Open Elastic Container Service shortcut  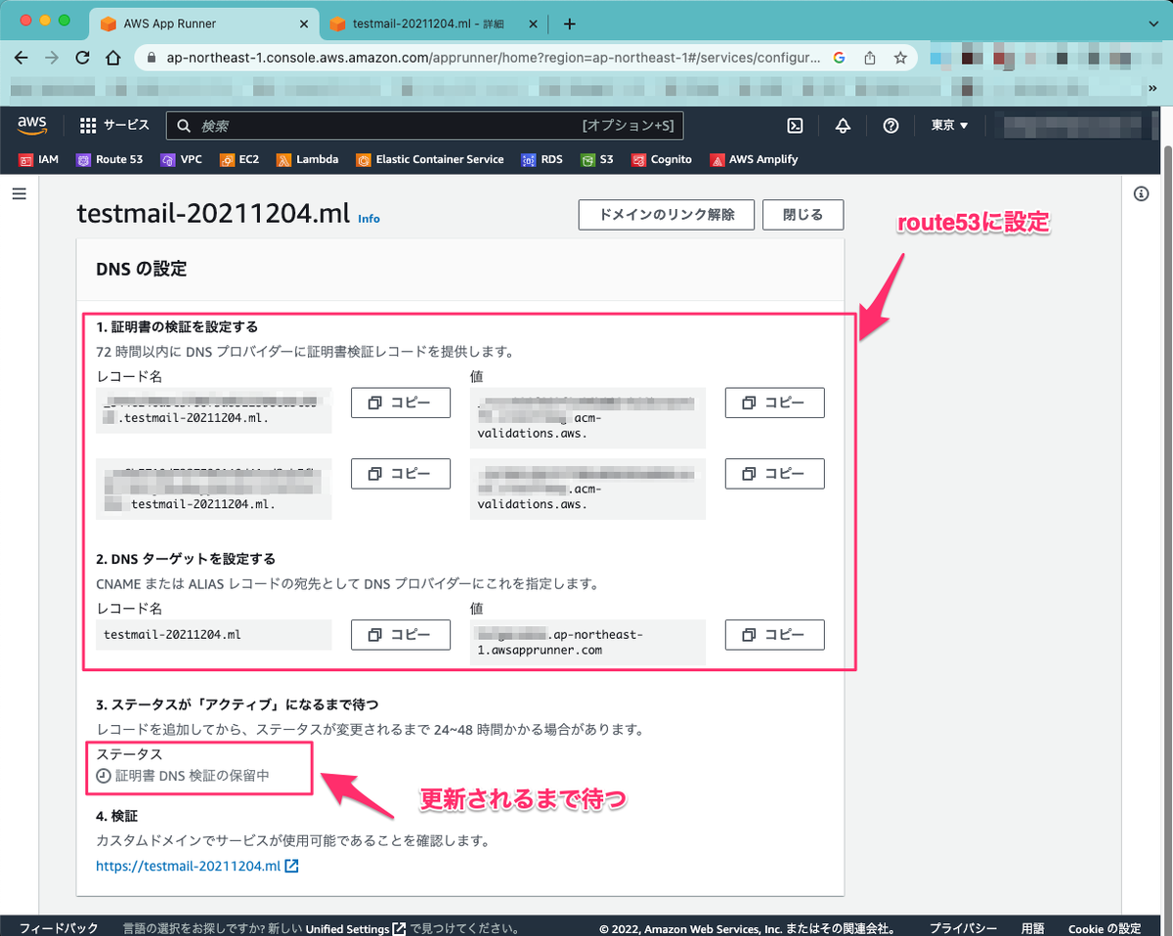[430, 159]
